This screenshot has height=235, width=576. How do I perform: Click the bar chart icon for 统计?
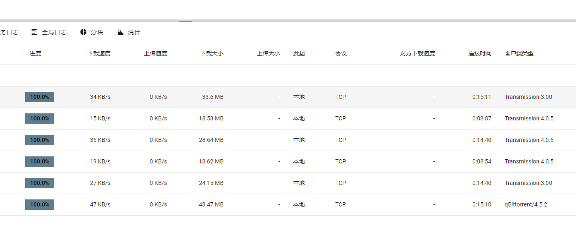[x=121, y=32]
